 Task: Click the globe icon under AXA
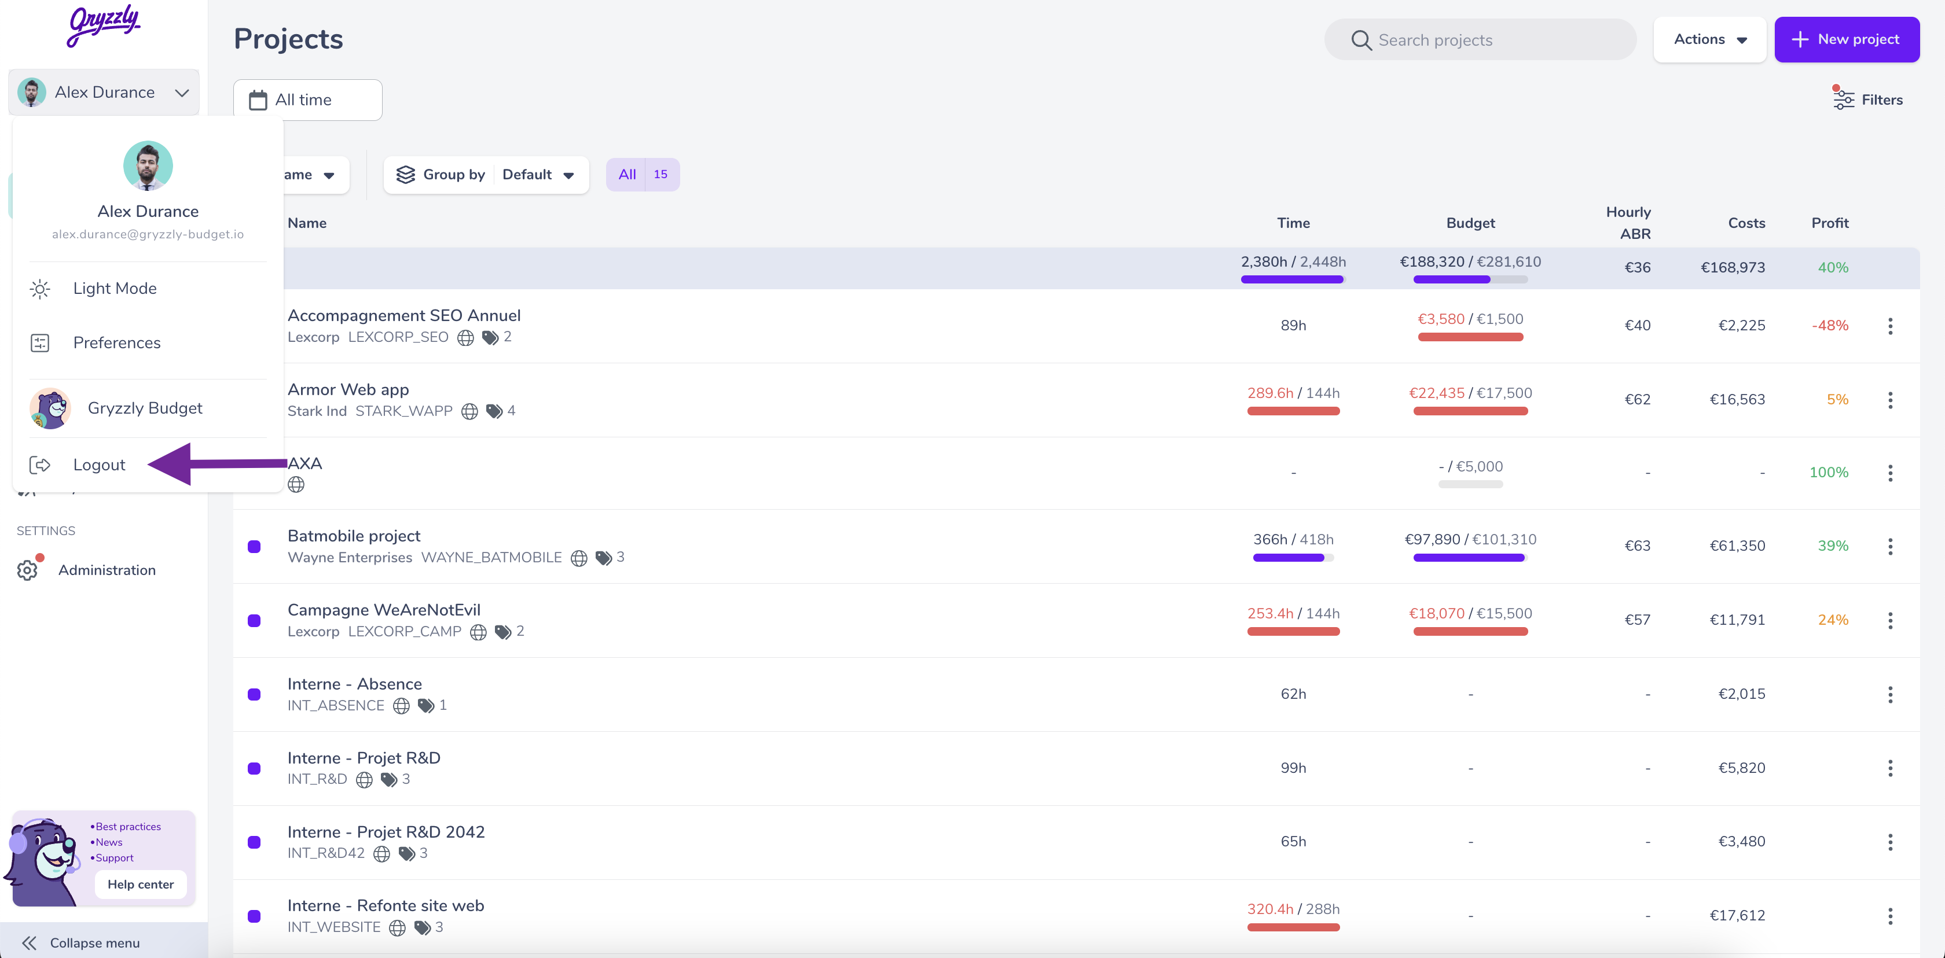(x=296, y=485)
